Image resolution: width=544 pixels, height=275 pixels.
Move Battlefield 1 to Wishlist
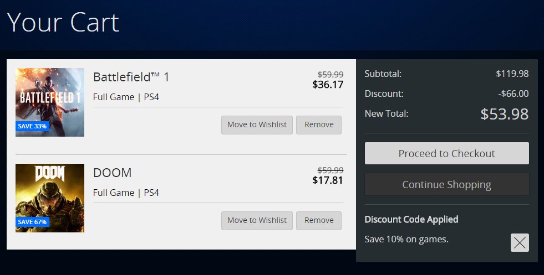(x=257, y=124)
